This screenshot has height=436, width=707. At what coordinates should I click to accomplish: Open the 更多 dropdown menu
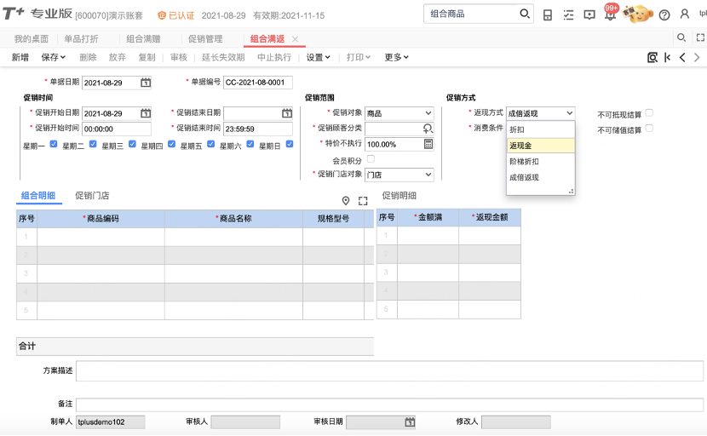(x=396, y=57)
